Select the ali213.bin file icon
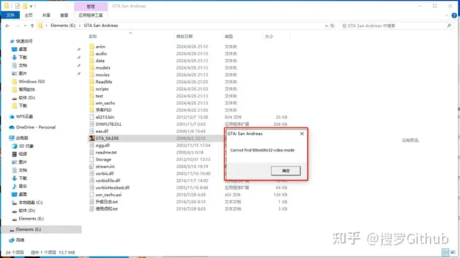Viewport: 460px width, 258px height. pos(91,117)
